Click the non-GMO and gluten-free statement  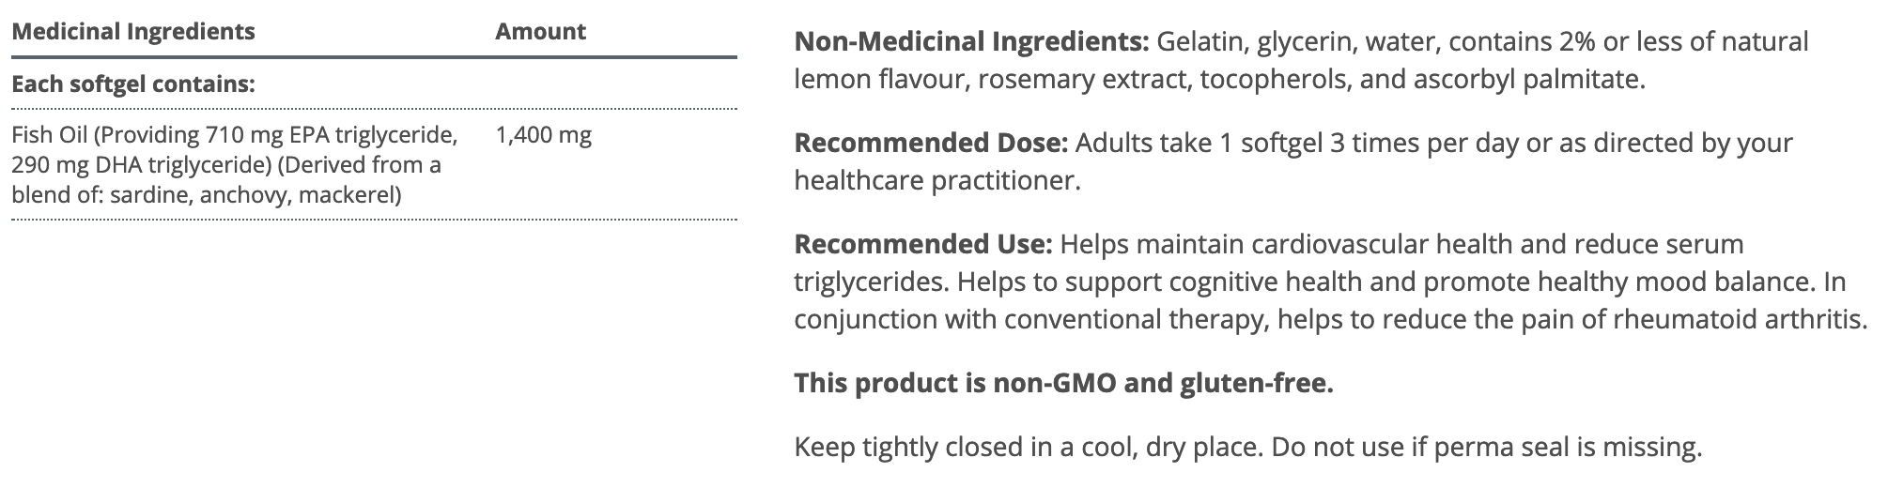pos(1063,384)
